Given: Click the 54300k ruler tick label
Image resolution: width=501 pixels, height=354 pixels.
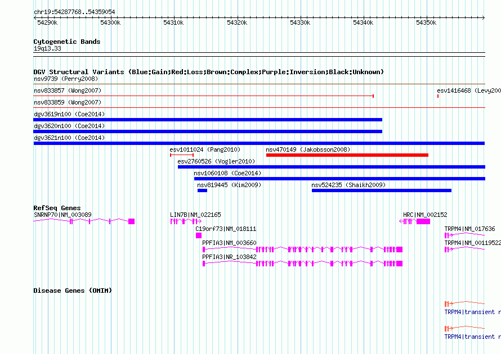Looking at the screenshot, I should click(x=110, y=22).
